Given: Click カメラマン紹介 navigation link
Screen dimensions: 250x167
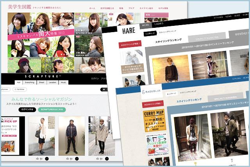Looking at the screenshot, I should point(146,8).
